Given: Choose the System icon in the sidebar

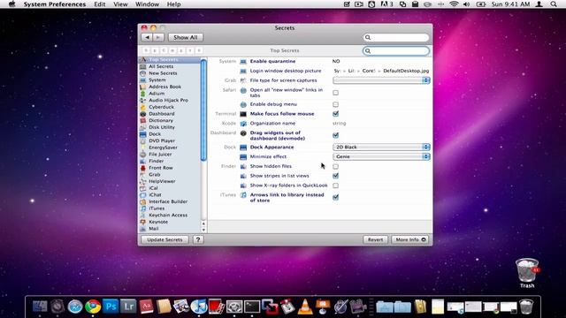Looking at the screenshot, I should tap(143, 80).
